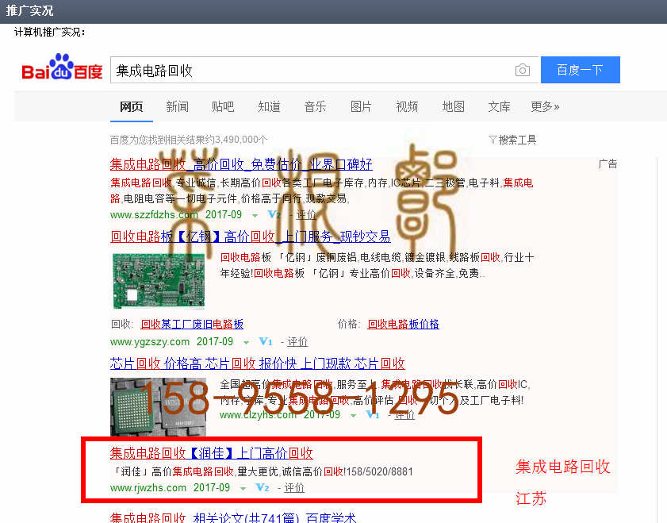667x523 pixels.
Task: Click the 计算机推广实况 label
Action: (49, 33)
